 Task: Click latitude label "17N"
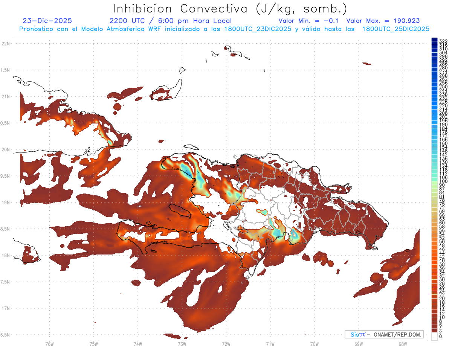pos(6,308)
